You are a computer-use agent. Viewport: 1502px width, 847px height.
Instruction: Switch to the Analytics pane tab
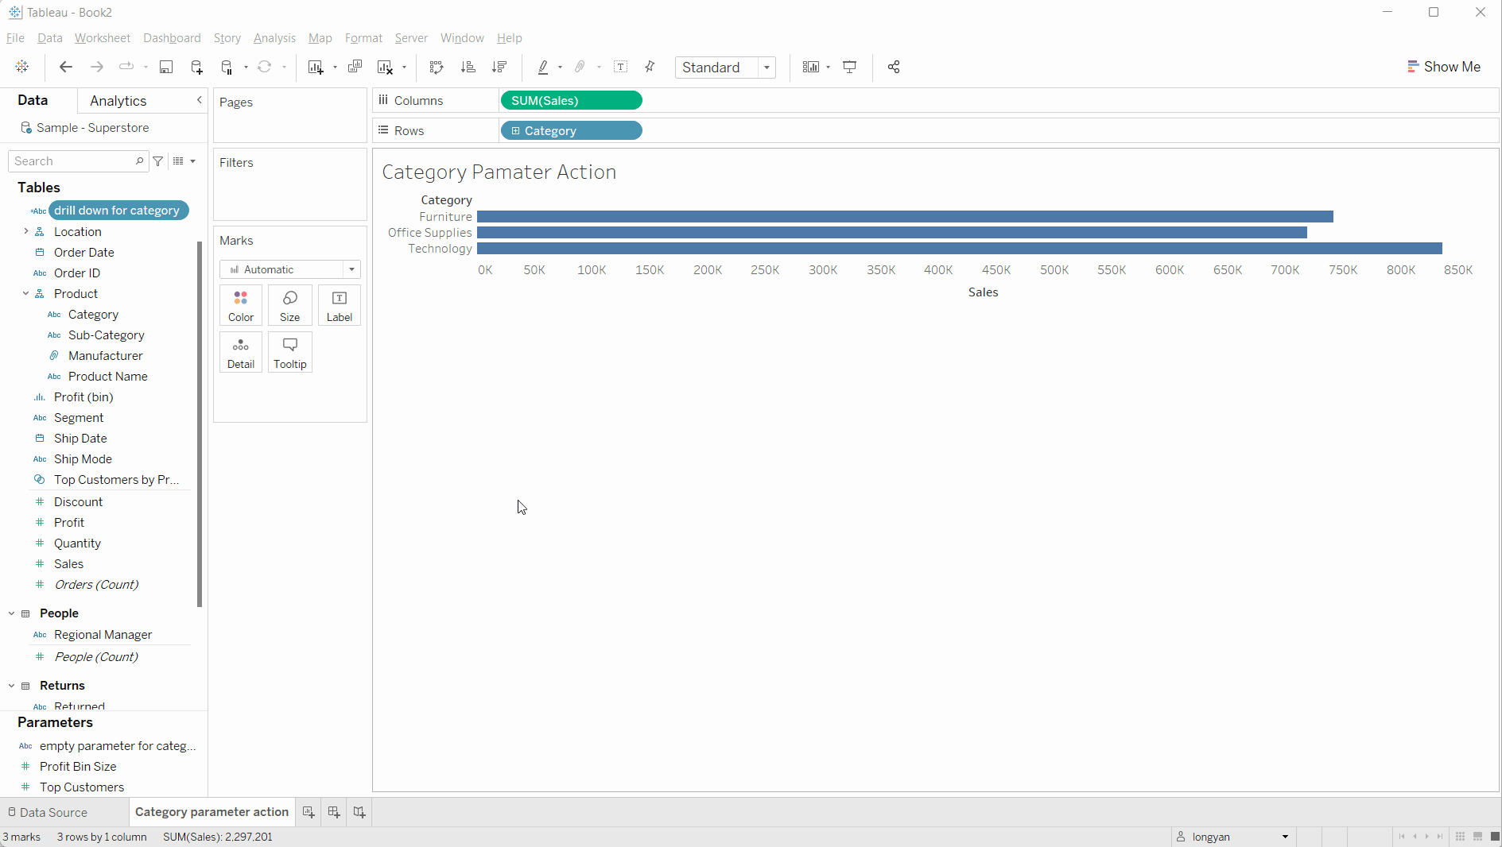click(118, 101)
